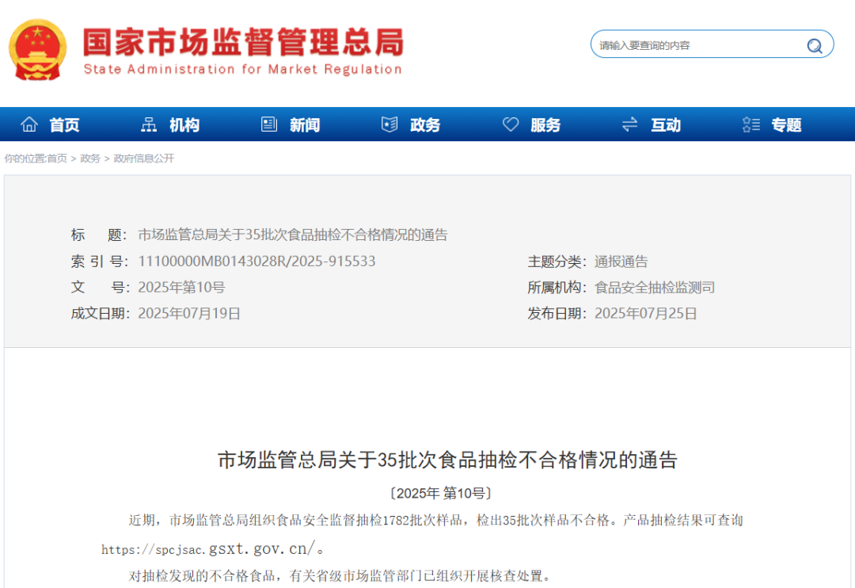855x588 pixels.
Task: Go to 政务 in the breadcrumb
Action: tap(90, 158)
